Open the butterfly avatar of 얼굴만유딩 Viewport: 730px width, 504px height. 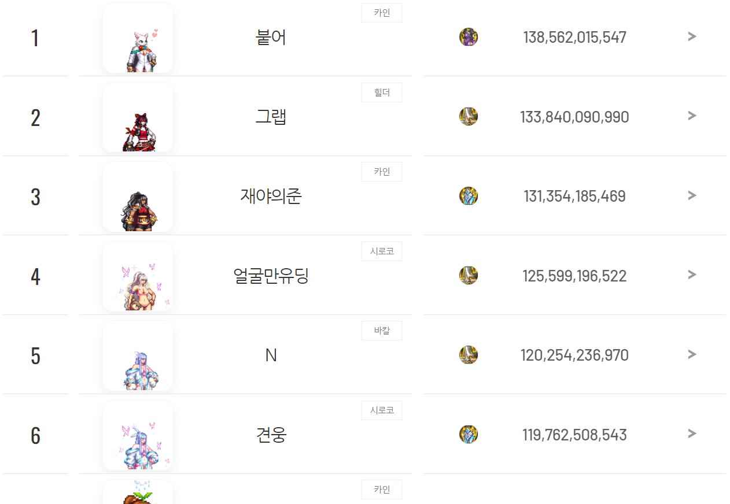(138, 276)
